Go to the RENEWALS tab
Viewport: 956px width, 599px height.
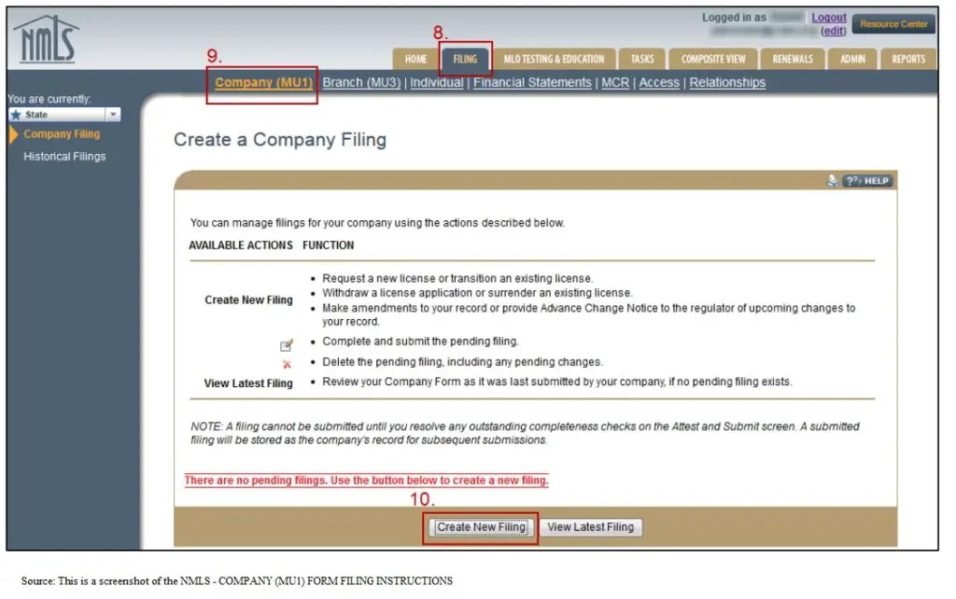coord(793,59)
